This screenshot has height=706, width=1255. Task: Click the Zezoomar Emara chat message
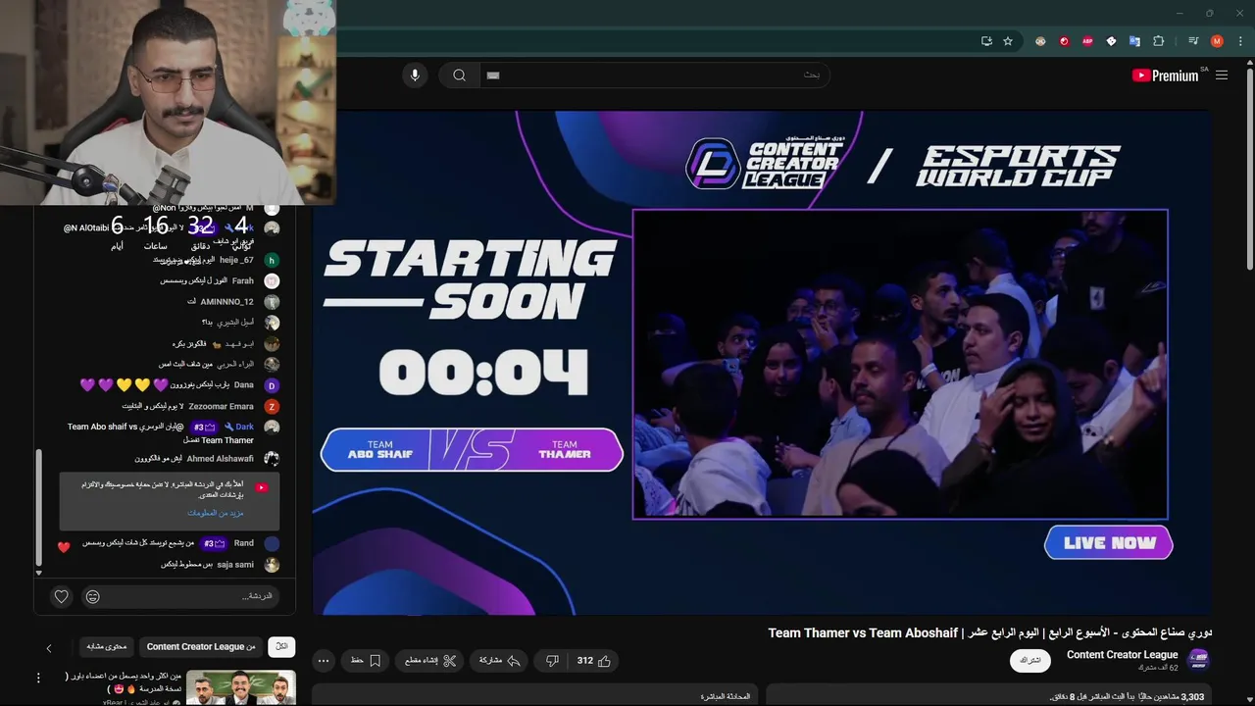201,406
